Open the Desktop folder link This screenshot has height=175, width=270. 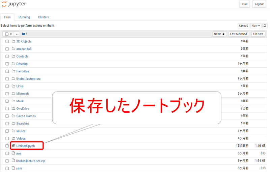(22, 64)
